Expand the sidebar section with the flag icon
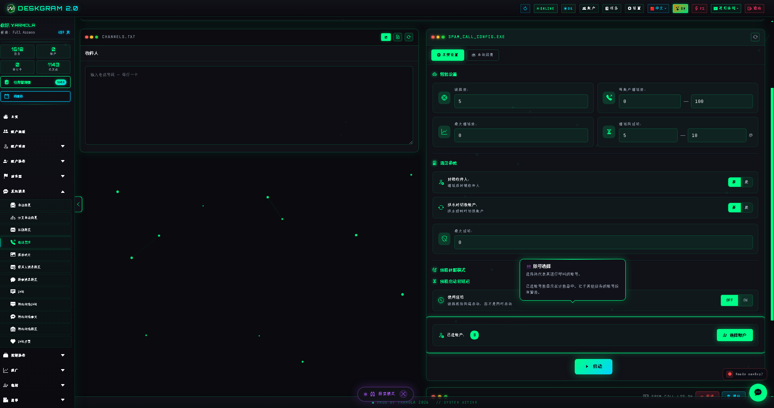This screenshot has height=408, width=774. [x=36, y=176]
